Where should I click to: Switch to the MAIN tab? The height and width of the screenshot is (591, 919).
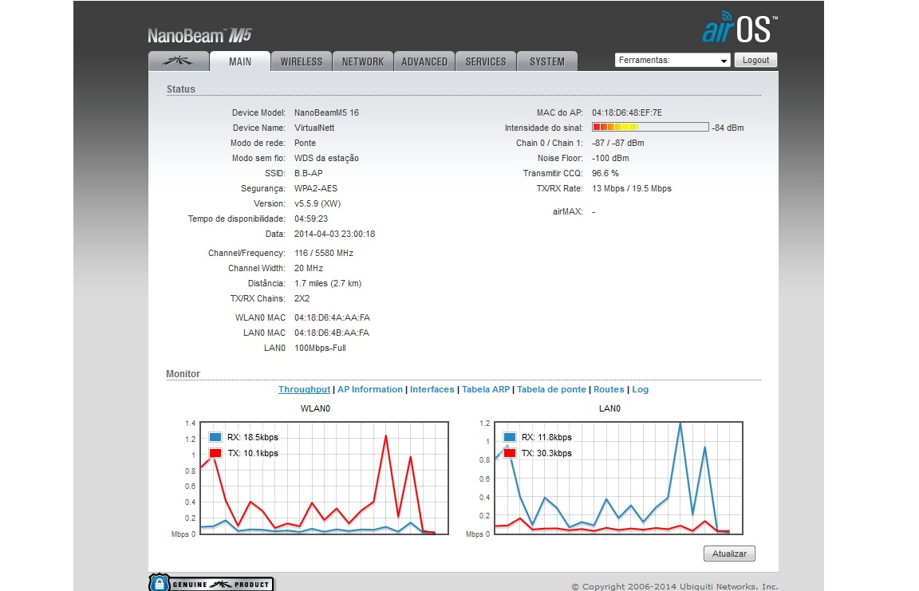pyautogui.click(x=240, y=61)
